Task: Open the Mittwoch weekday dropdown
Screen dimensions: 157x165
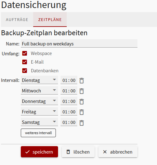Action: (x=39, y=91)
